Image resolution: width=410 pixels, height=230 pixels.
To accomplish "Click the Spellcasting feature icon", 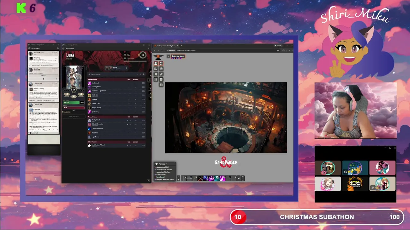I will [89, 112].
